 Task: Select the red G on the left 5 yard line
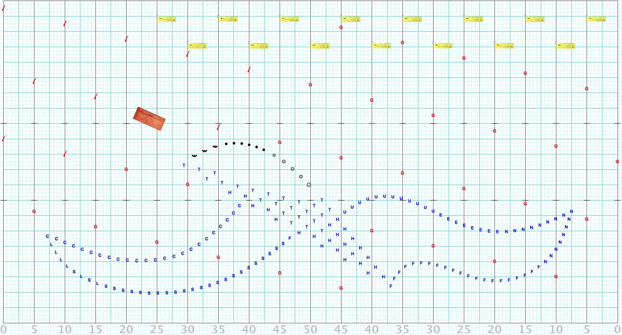coord(34,211)
